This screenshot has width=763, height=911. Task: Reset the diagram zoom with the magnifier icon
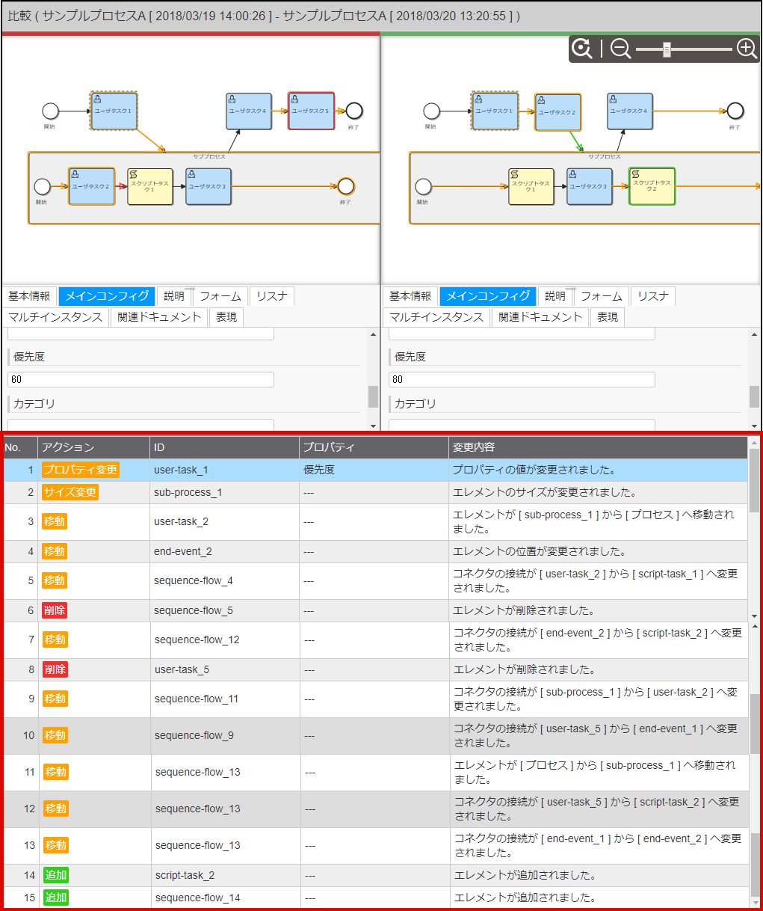[581, 49]
